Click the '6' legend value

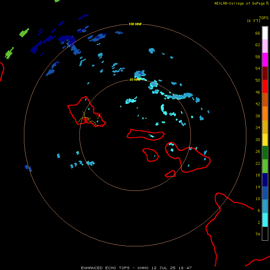(259, 211)
